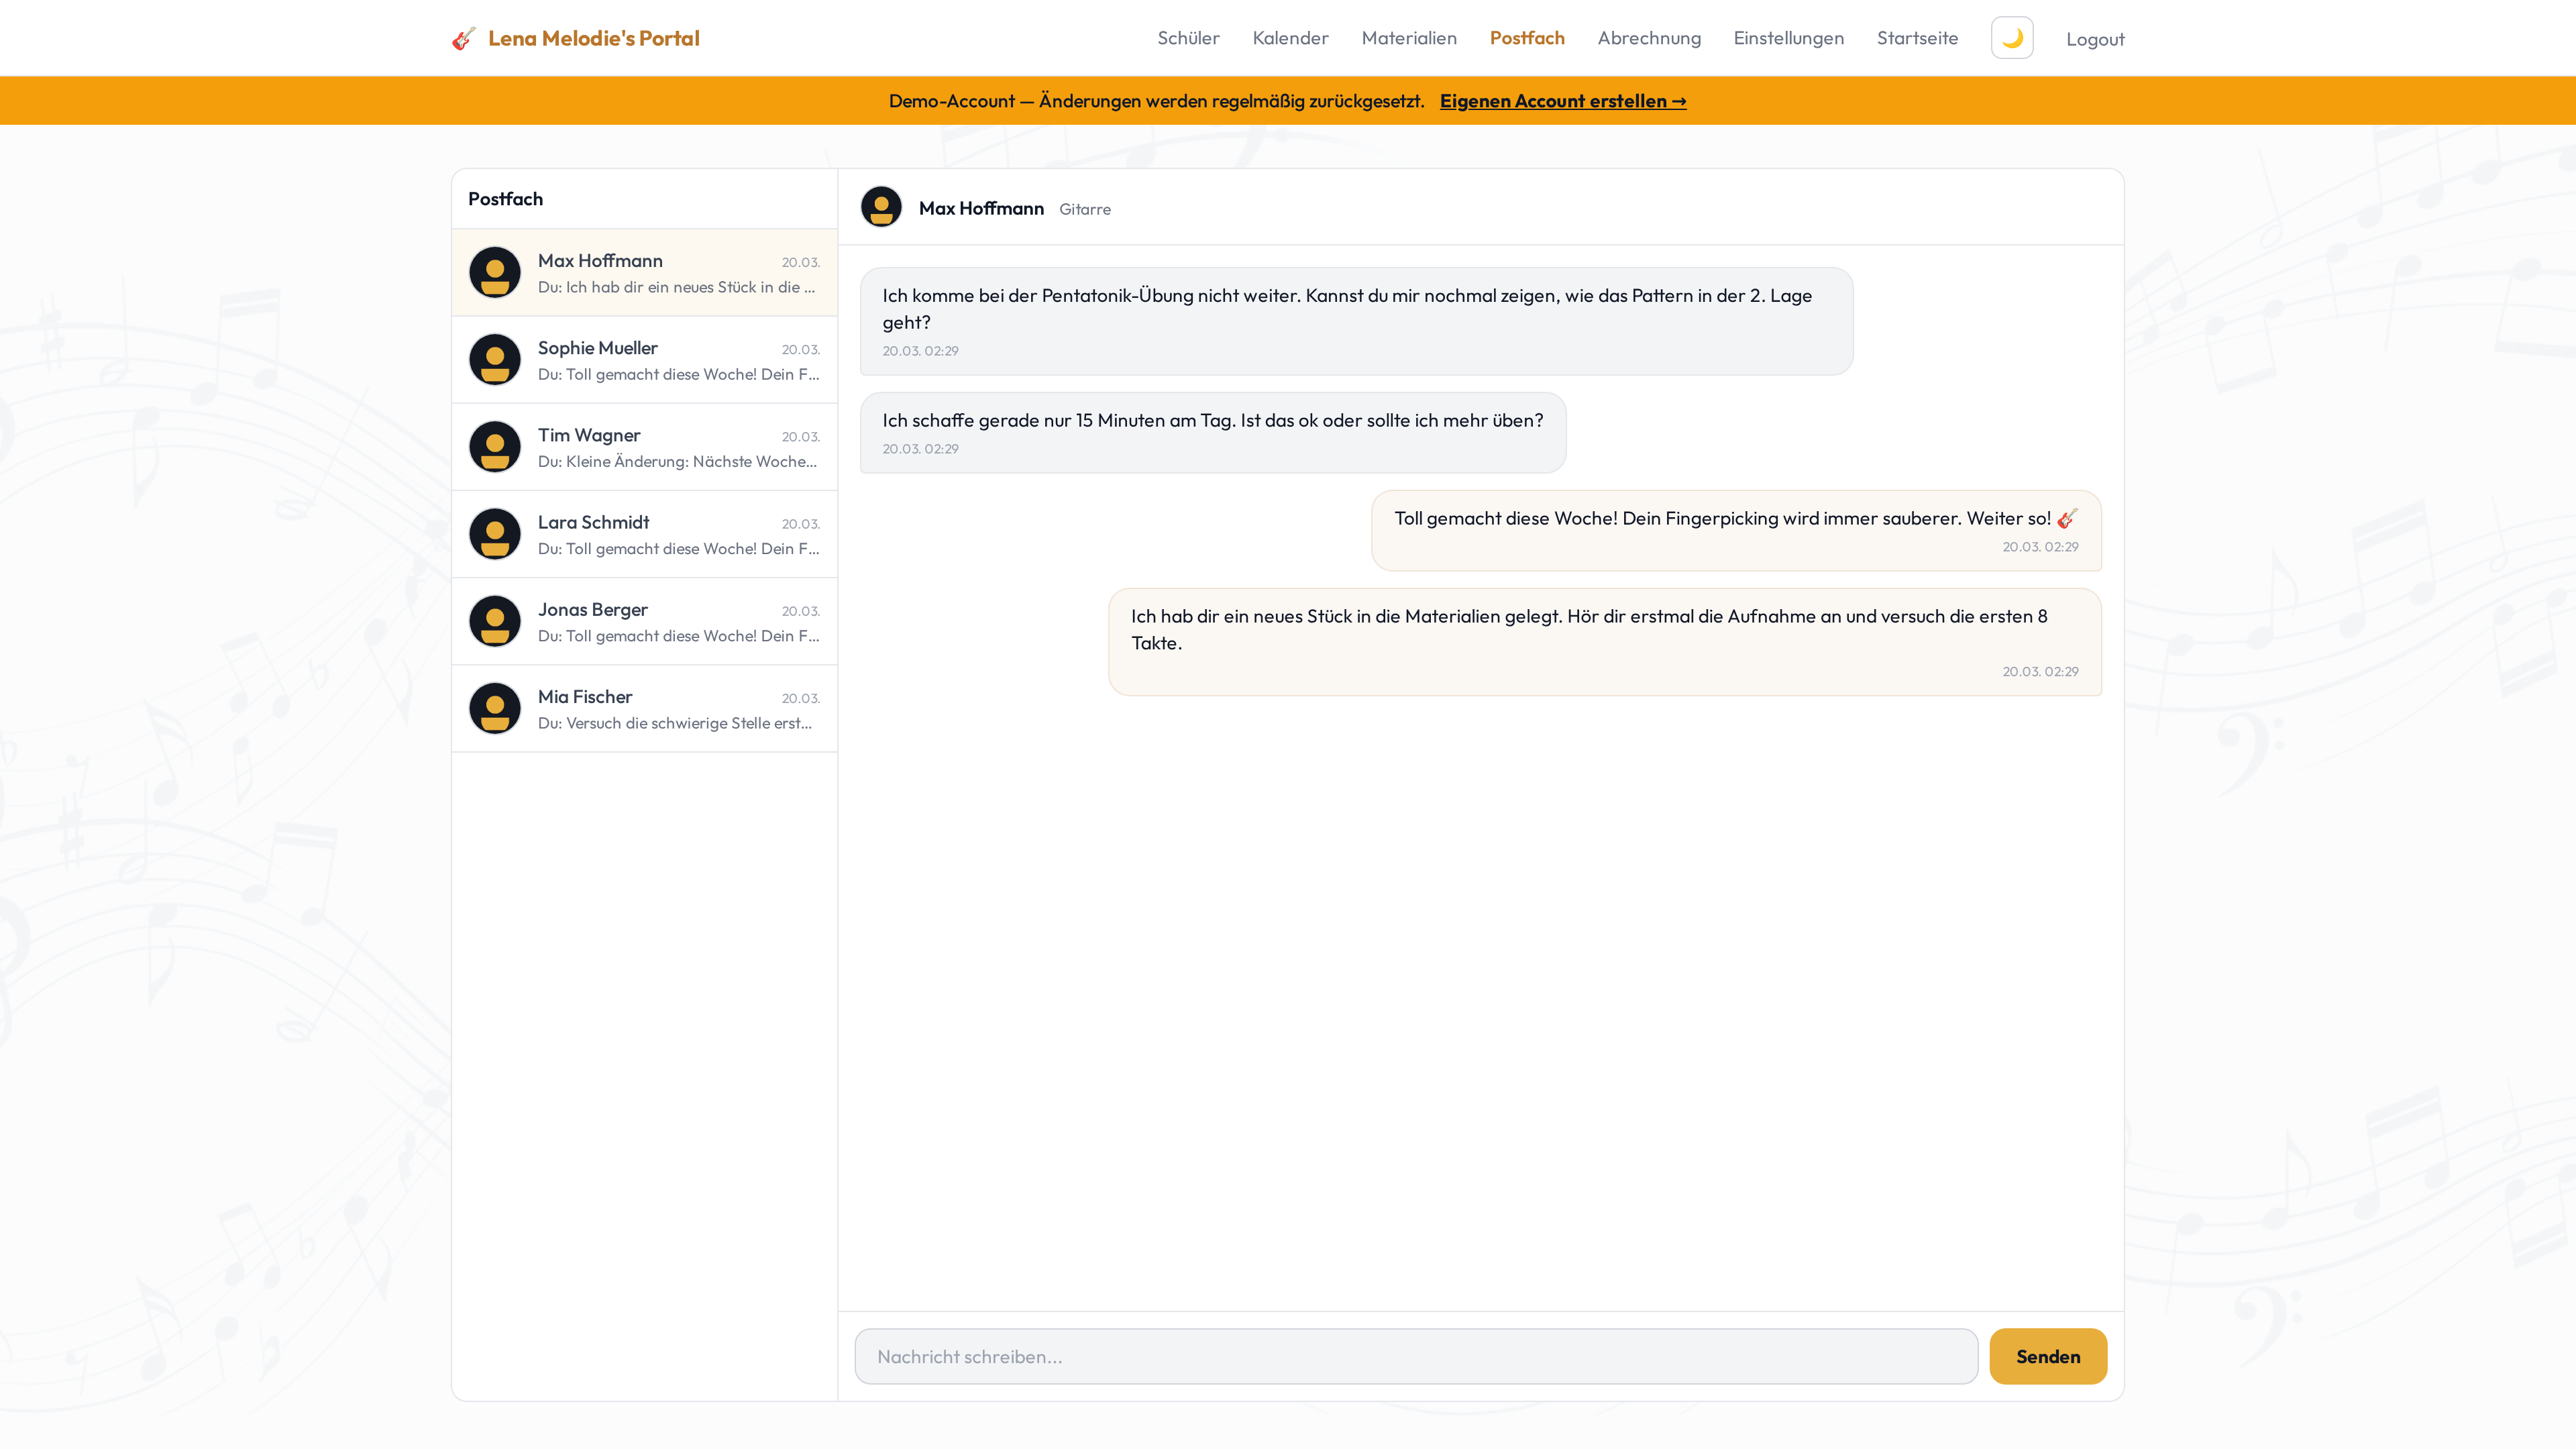2576x1449 pixels.
Task: Follow the Eigenen Account erstellen link
Action: coord(1562,101)
